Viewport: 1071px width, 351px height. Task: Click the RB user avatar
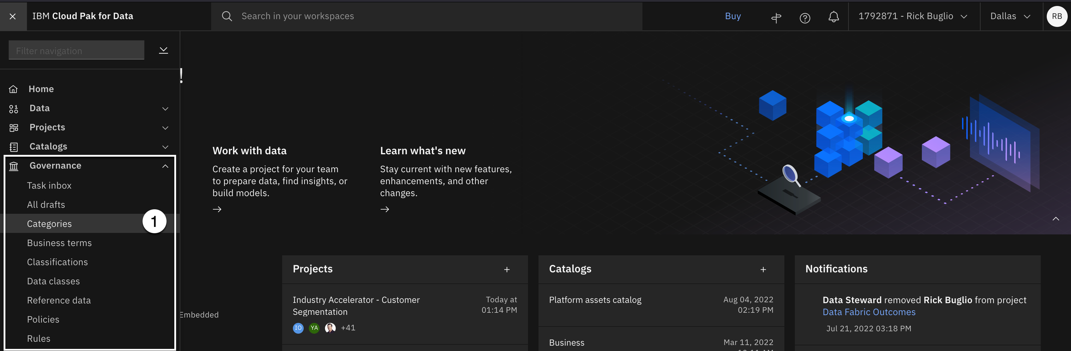tap(1056, 17)
